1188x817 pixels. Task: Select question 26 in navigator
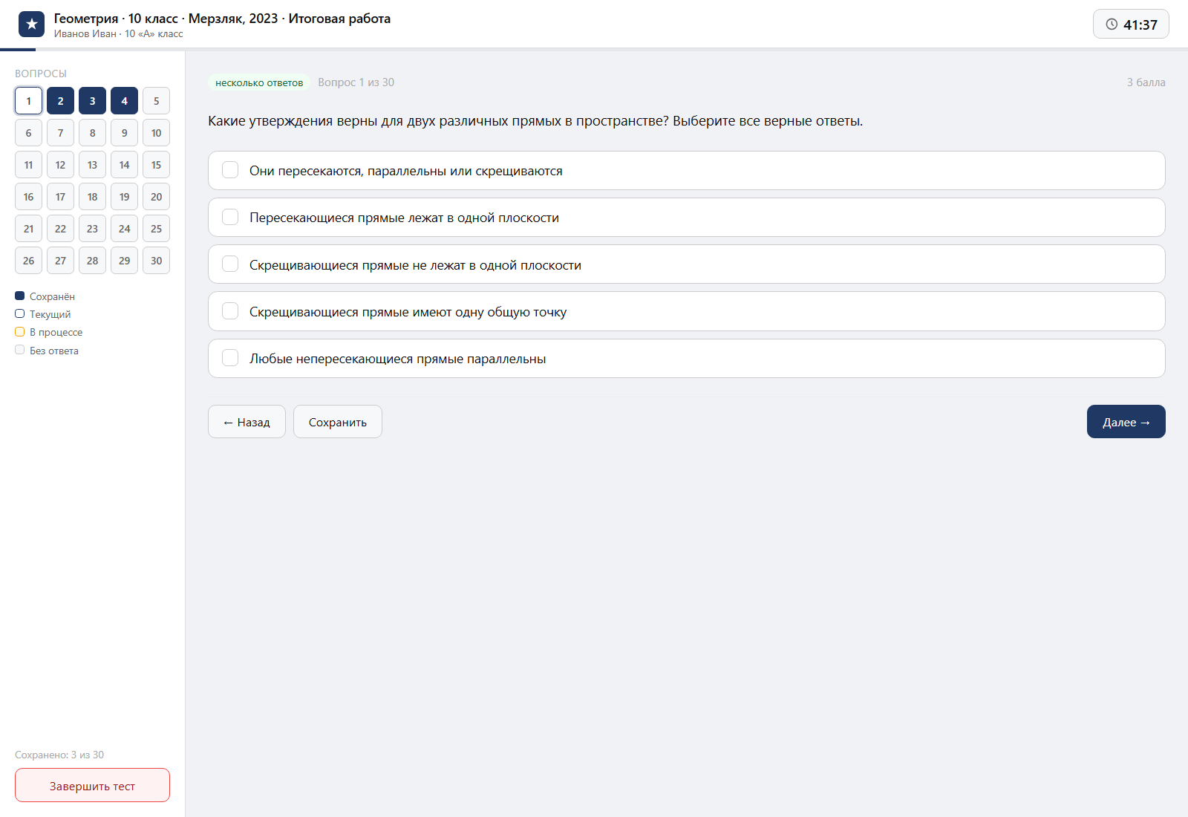click(28, 261)
